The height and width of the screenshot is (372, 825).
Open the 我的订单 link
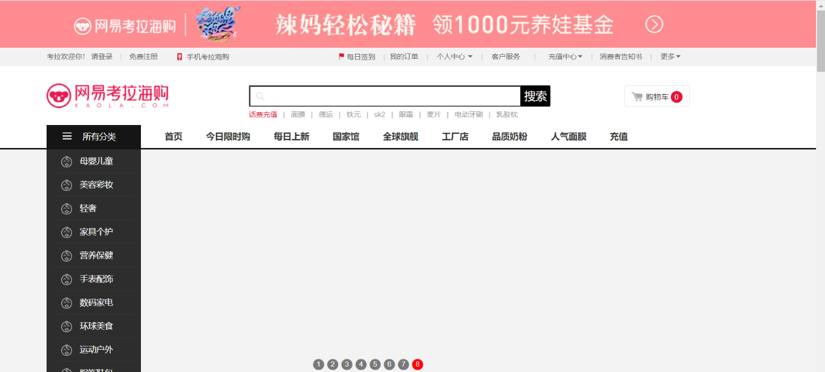point(404,57)
